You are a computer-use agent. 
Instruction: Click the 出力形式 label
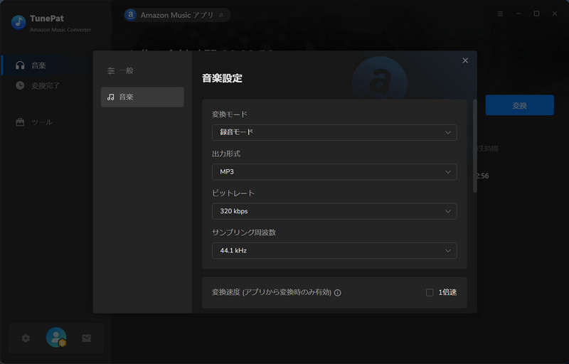226,154
